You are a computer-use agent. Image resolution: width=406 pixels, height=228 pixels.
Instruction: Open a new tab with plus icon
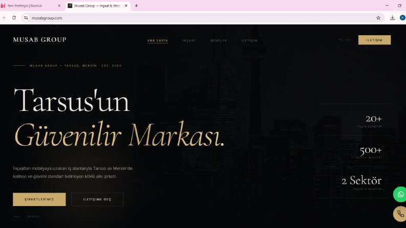136,6
